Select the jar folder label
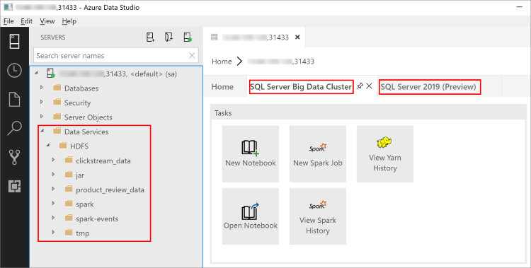Viewport: 531px width, 268px height. pyautogui.click(x=80, y=175)
